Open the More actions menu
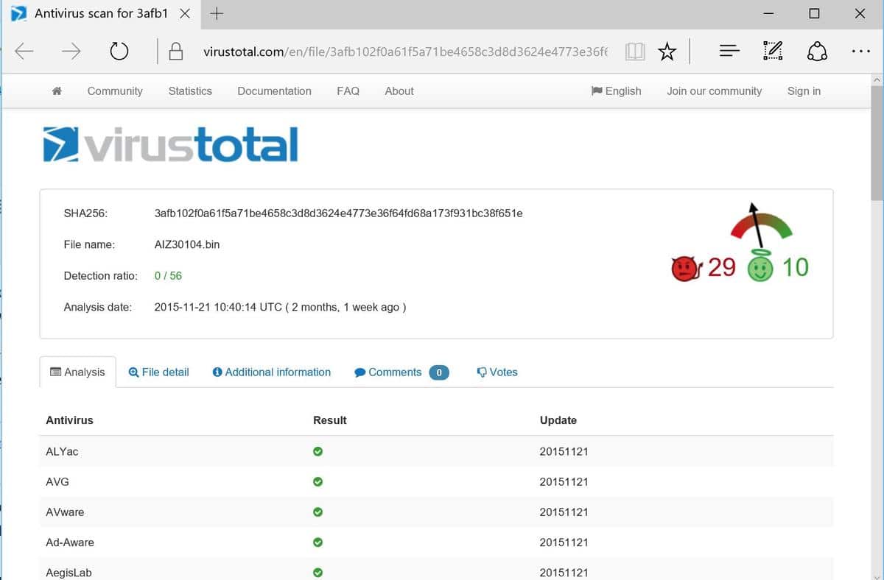 [861, 51]
